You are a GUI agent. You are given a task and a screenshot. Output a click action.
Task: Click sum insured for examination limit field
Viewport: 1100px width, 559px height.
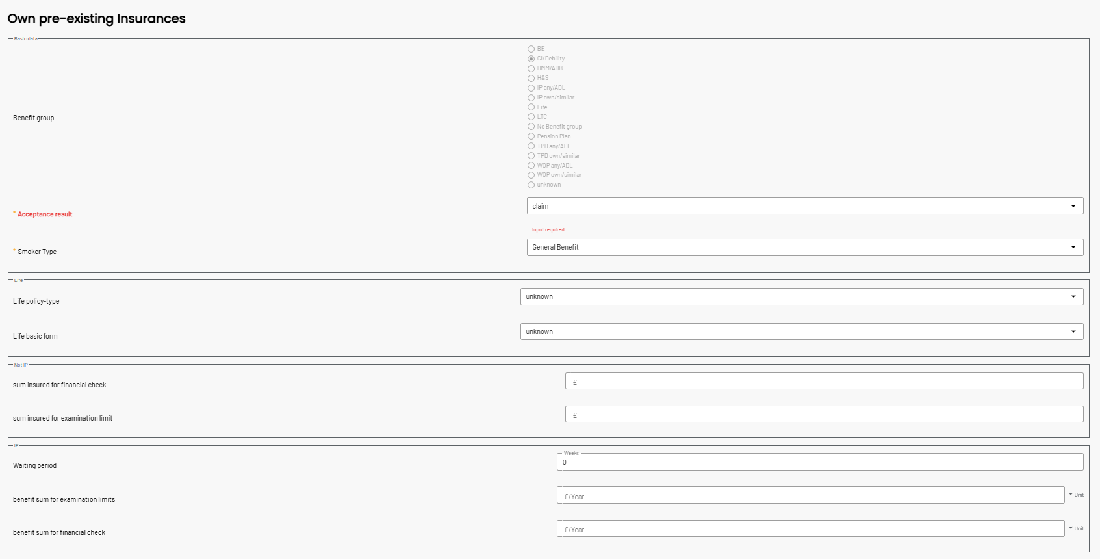(x=824, y=414)
